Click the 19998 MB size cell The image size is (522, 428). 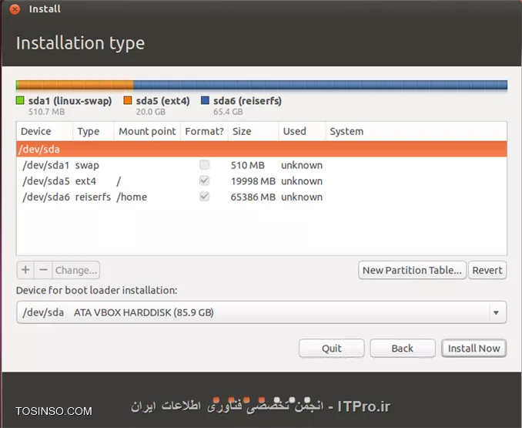253,181
